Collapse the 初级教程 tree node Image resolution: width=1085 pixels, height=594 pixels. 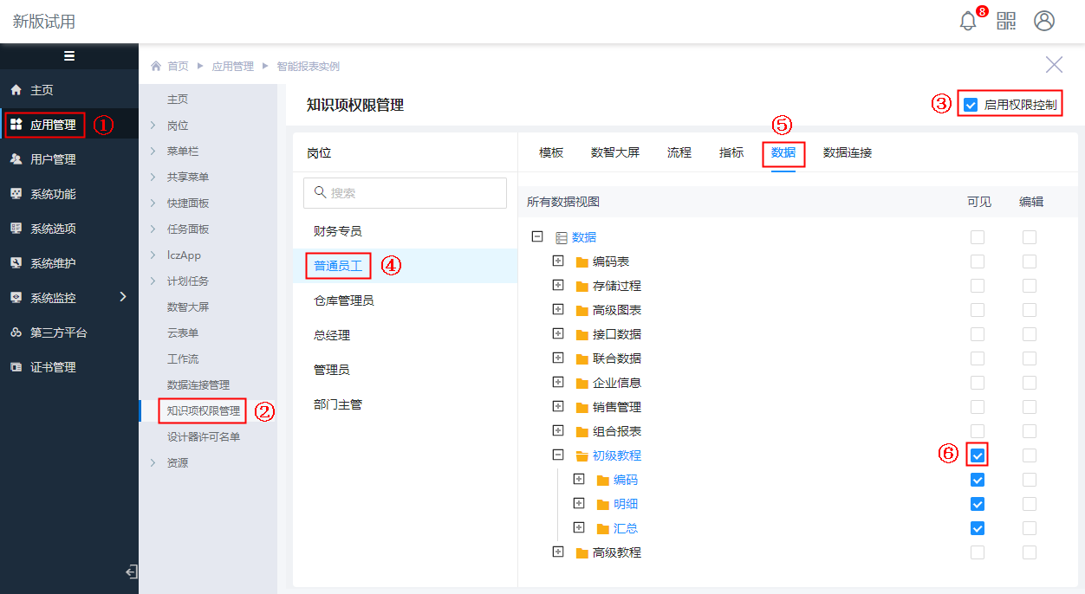point(558,455)
